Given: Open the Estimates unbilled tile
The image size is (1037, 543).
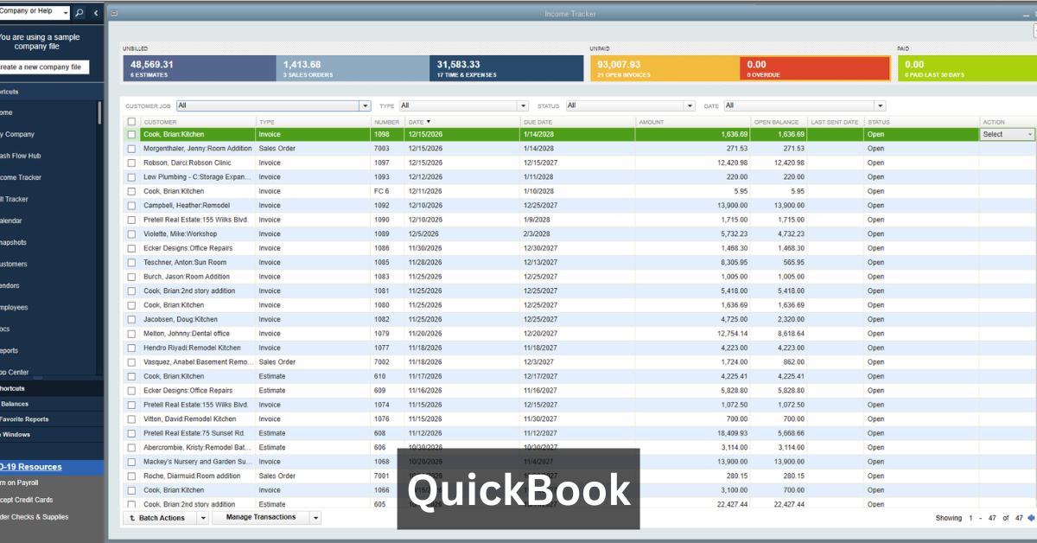Looking at the screenshot, I should pos(199,69).
